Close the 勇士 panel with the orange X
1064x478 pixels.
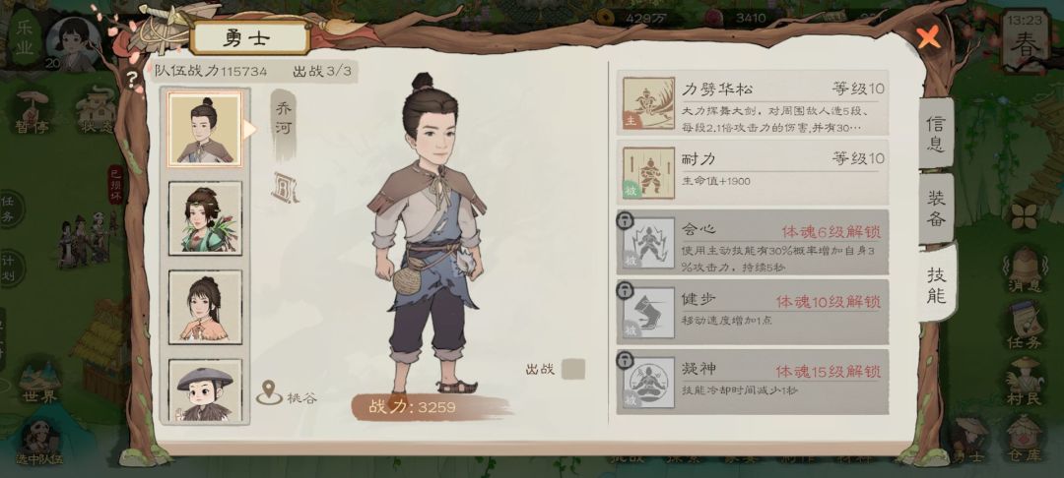point(928,37)
